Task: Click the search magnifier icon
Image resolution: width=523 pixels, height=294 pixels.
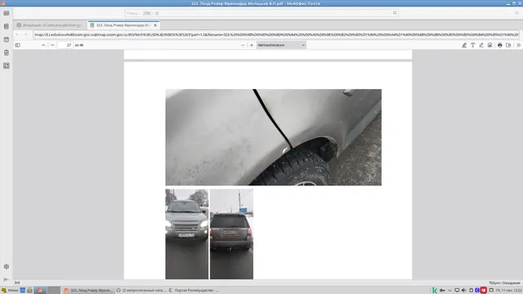Action: click(395, 13)
